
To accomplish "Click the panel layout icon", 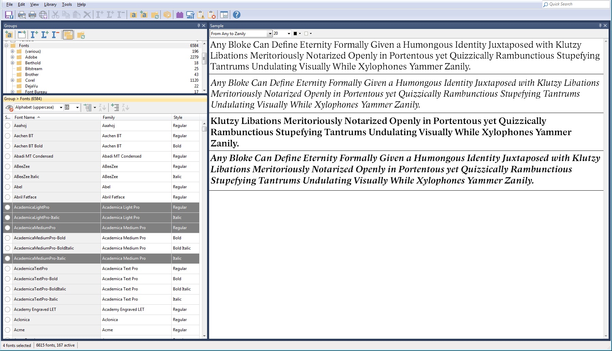I will pyautogui.click(x=224, y=15).
